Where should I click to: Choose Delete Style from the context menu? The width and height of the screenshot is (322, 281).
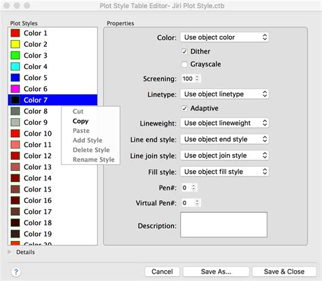click(90, 150)
